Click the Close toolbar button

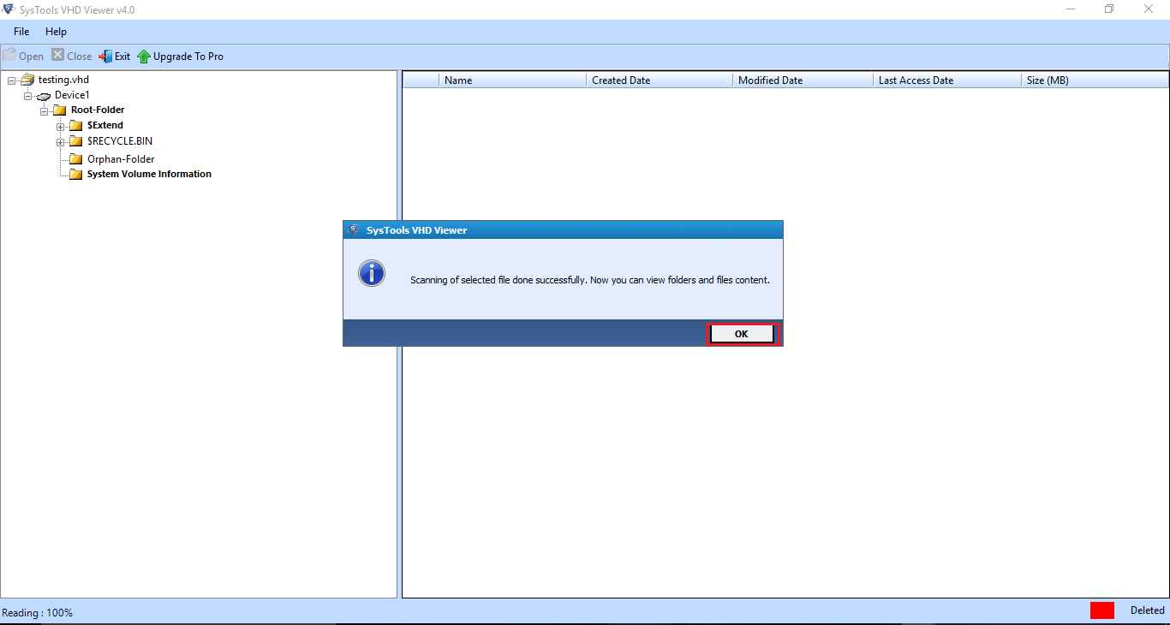coord(72,56)
